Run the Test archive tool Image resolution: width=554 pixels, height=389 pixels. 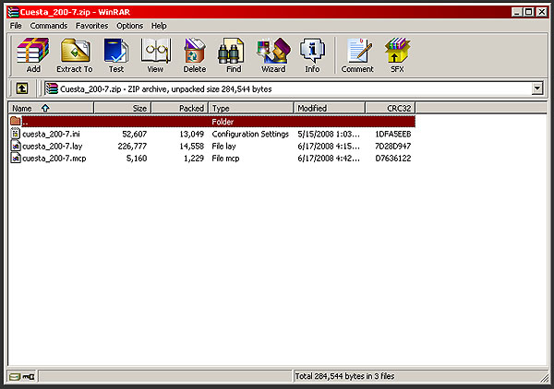point(115,55)
